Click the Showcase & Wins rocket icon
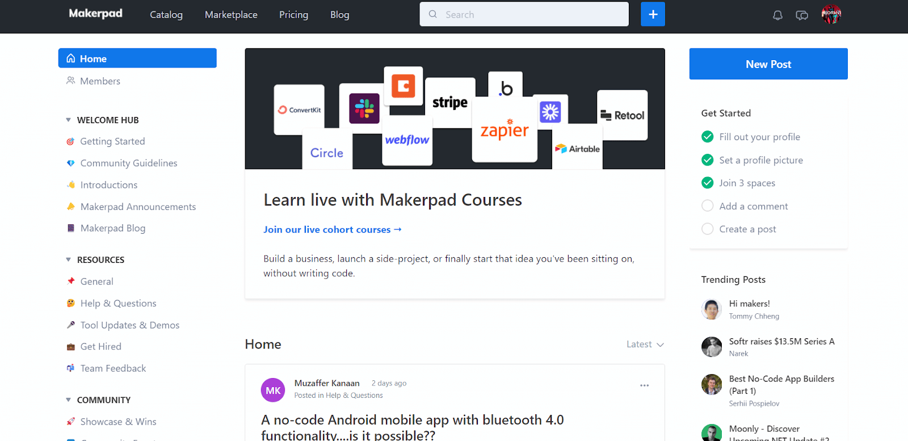Image resolution: width=908 pixels, height=441 pixels. coord(71,422)
